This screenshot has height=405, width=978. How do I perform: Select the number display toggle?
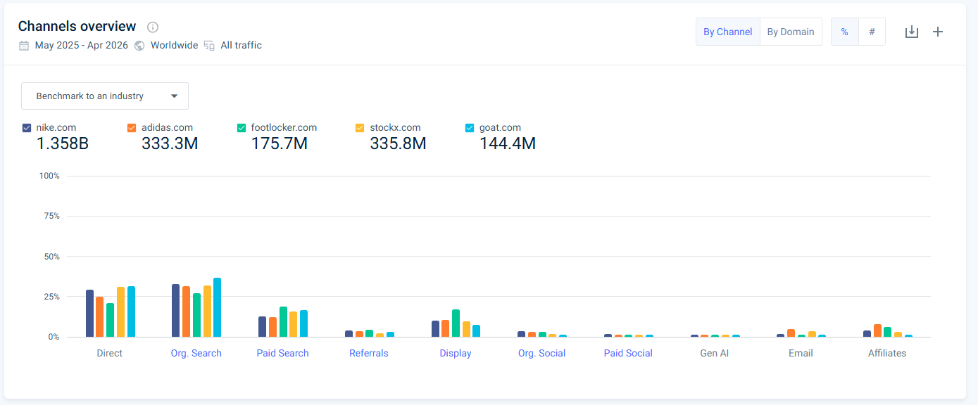point(872,32)
